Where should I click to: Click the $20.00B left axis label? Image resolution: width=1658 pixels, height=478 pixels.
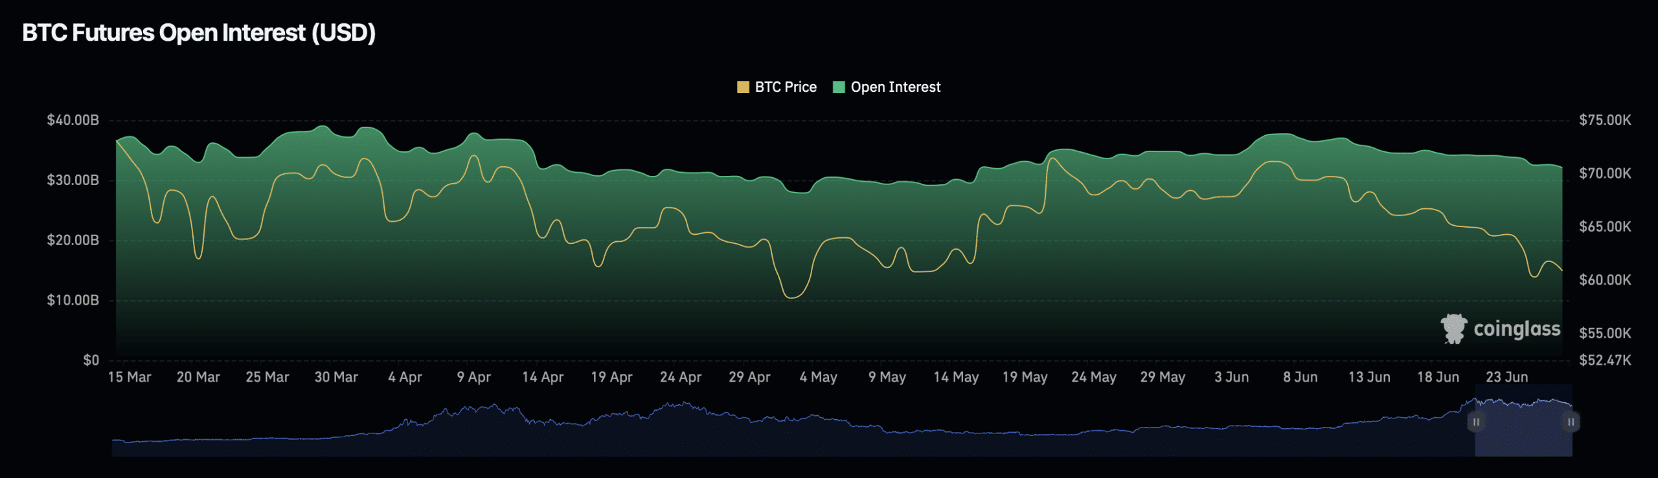pyautogui.click(x=73, y=241)
